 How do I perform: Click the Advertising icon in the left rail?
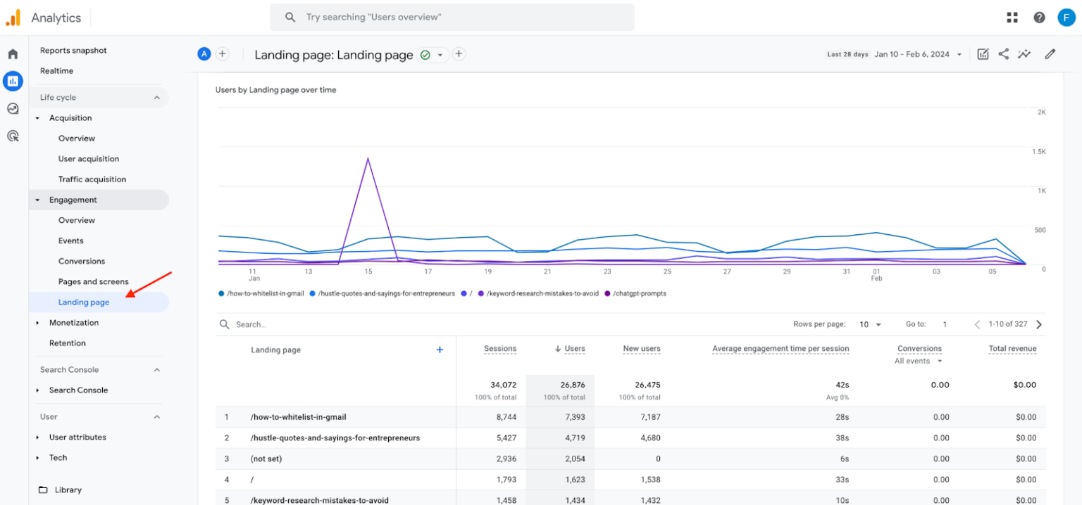(x=13, y=135)
